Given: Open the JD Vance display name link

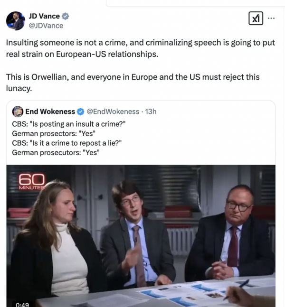Looking at the screenshot, I should [44, 16].
